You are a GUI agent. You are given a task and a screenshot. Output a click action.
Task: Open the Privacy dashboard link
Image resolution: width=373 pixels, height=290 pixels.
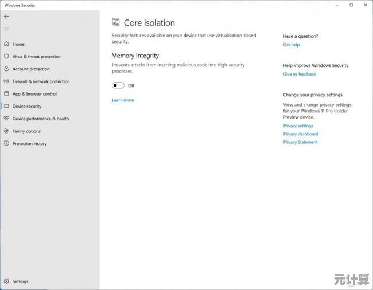click(300, 134)
